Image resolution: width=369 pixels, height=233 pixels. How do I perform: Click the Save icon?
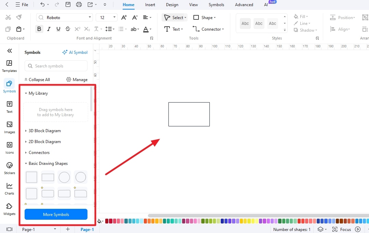click(68, 4)
